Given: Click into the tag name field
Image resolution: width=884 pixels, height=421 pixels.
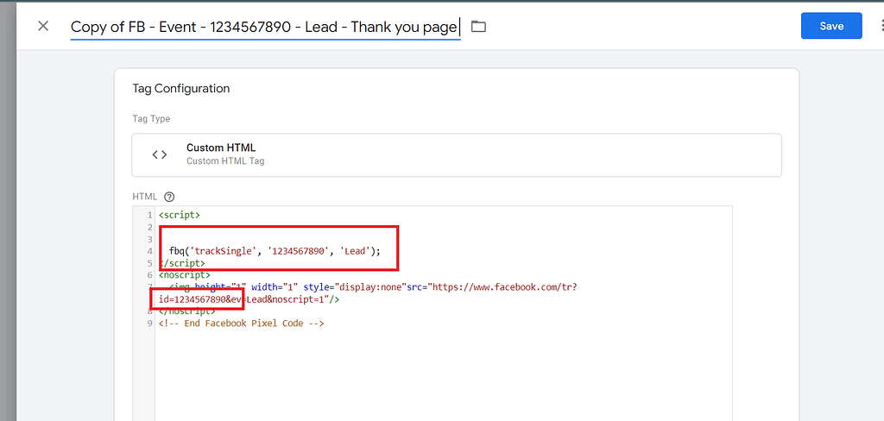Looking at the screenshot, I should 263,27.
